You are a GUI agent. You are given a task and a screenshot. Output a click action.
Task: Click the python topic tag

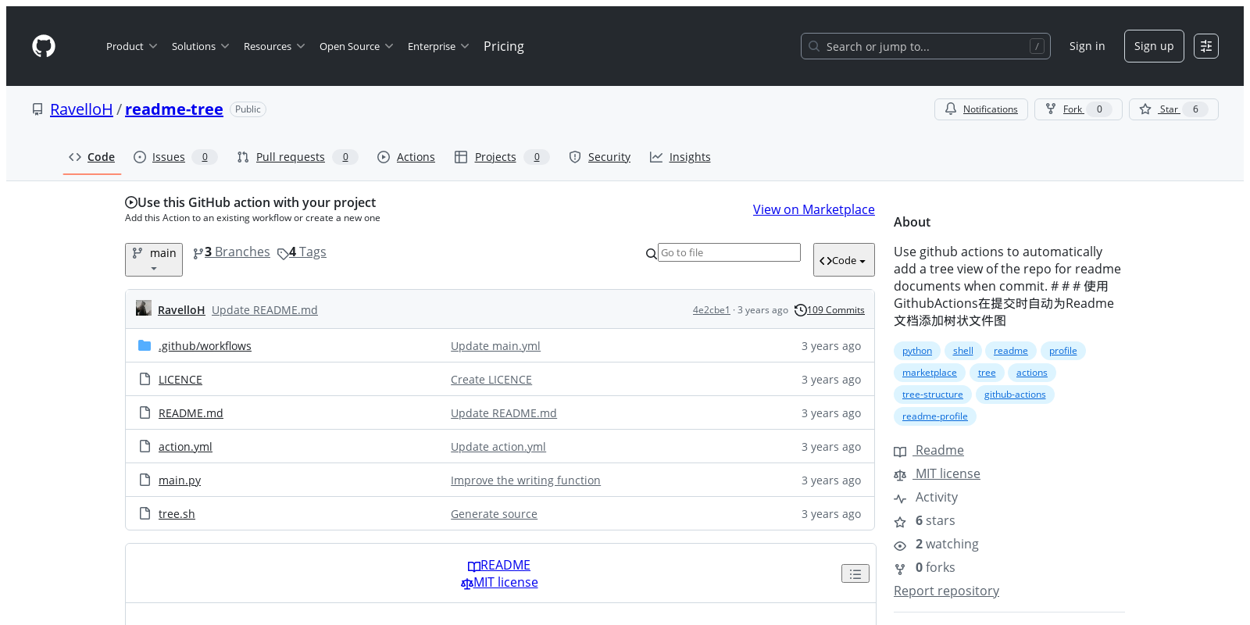click(x=917, y=351)
